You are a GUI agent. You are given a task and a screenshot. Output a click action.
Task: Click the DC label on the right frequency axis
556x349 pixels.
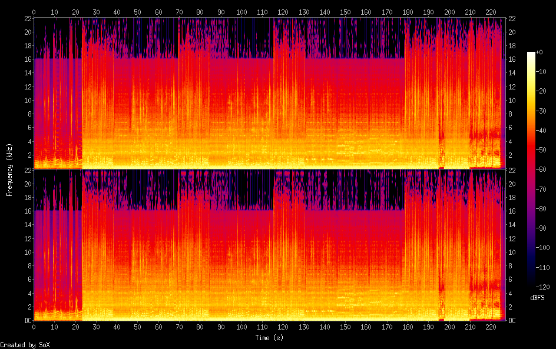[512, 321]
